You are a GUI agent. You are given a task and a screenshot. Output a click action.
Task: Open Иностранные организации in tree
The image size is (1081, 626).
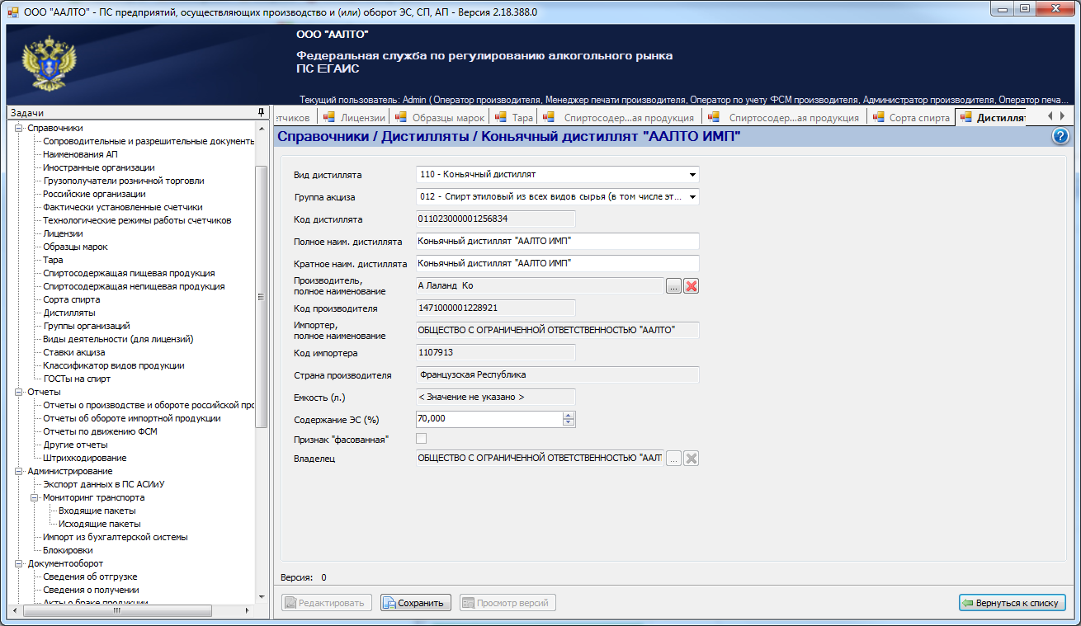[x=99, y=167]
